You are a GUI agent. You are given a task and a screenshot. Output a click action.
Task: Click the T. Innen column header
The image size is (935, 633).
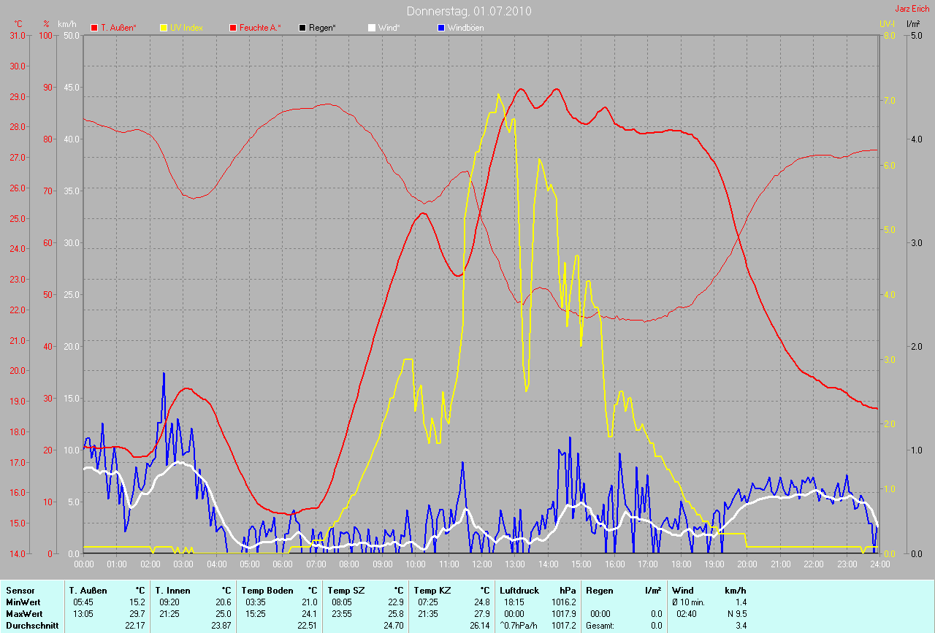click(x=172, y=590)
